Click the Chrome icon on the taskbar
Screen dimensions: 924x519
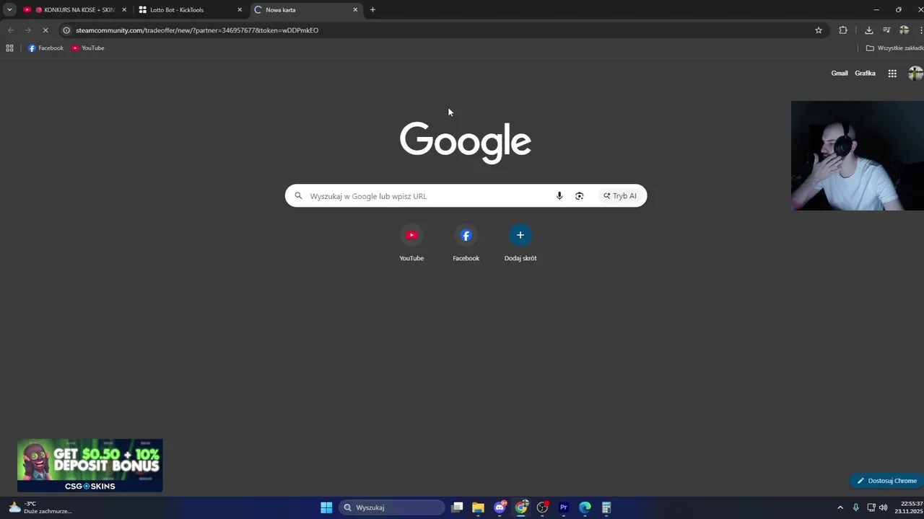click(521, 507)
